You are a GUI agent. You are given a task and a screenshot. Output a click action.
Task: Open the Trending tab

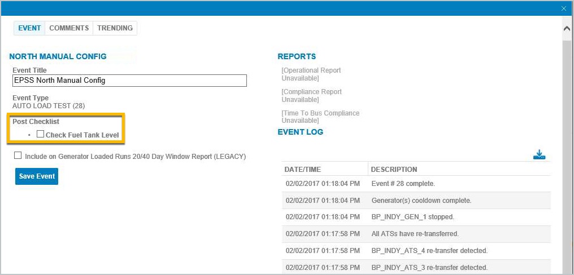115,28
